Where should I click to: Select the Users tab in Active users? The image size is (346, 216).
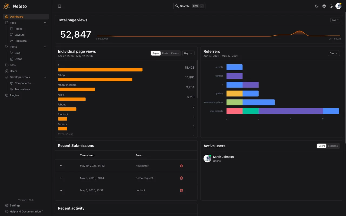pyautogui.click(x=322, y=146)
